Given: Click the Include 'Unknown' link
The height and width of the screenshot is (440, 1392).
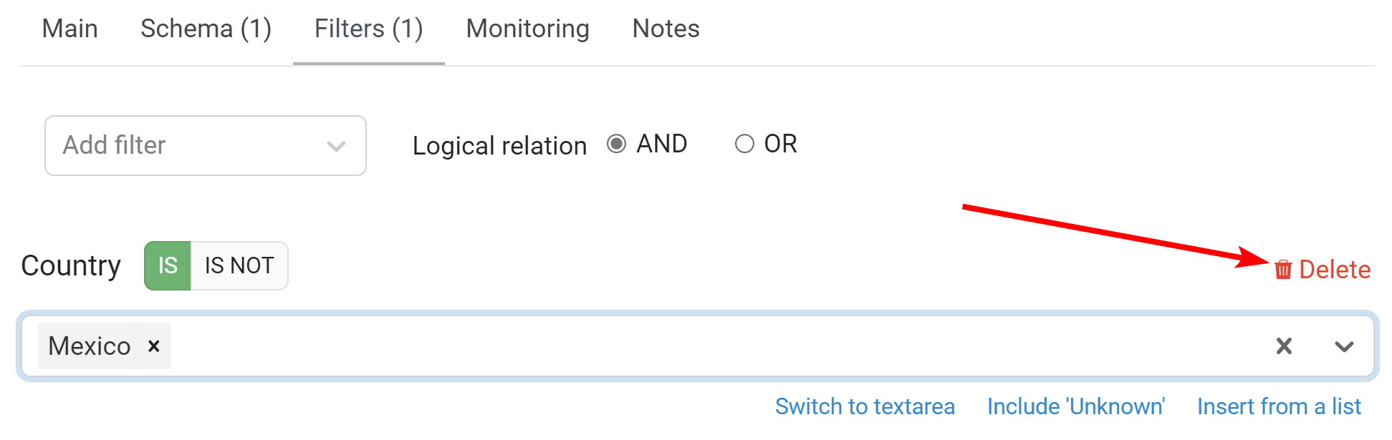Looking at the screenshot, I should [1076, 406].
